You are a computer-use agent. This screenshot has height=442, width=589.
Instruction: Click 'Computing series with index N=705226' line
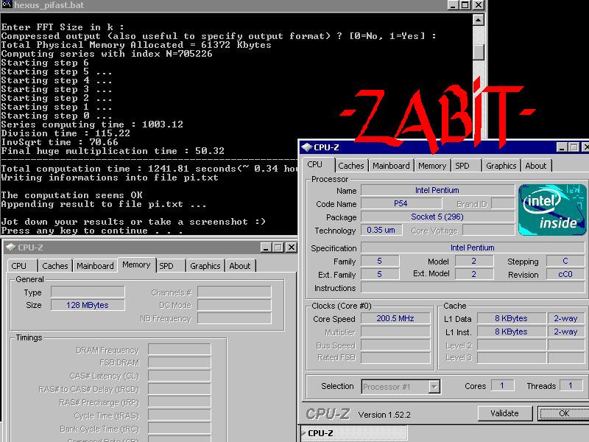(x=107, y=54)
